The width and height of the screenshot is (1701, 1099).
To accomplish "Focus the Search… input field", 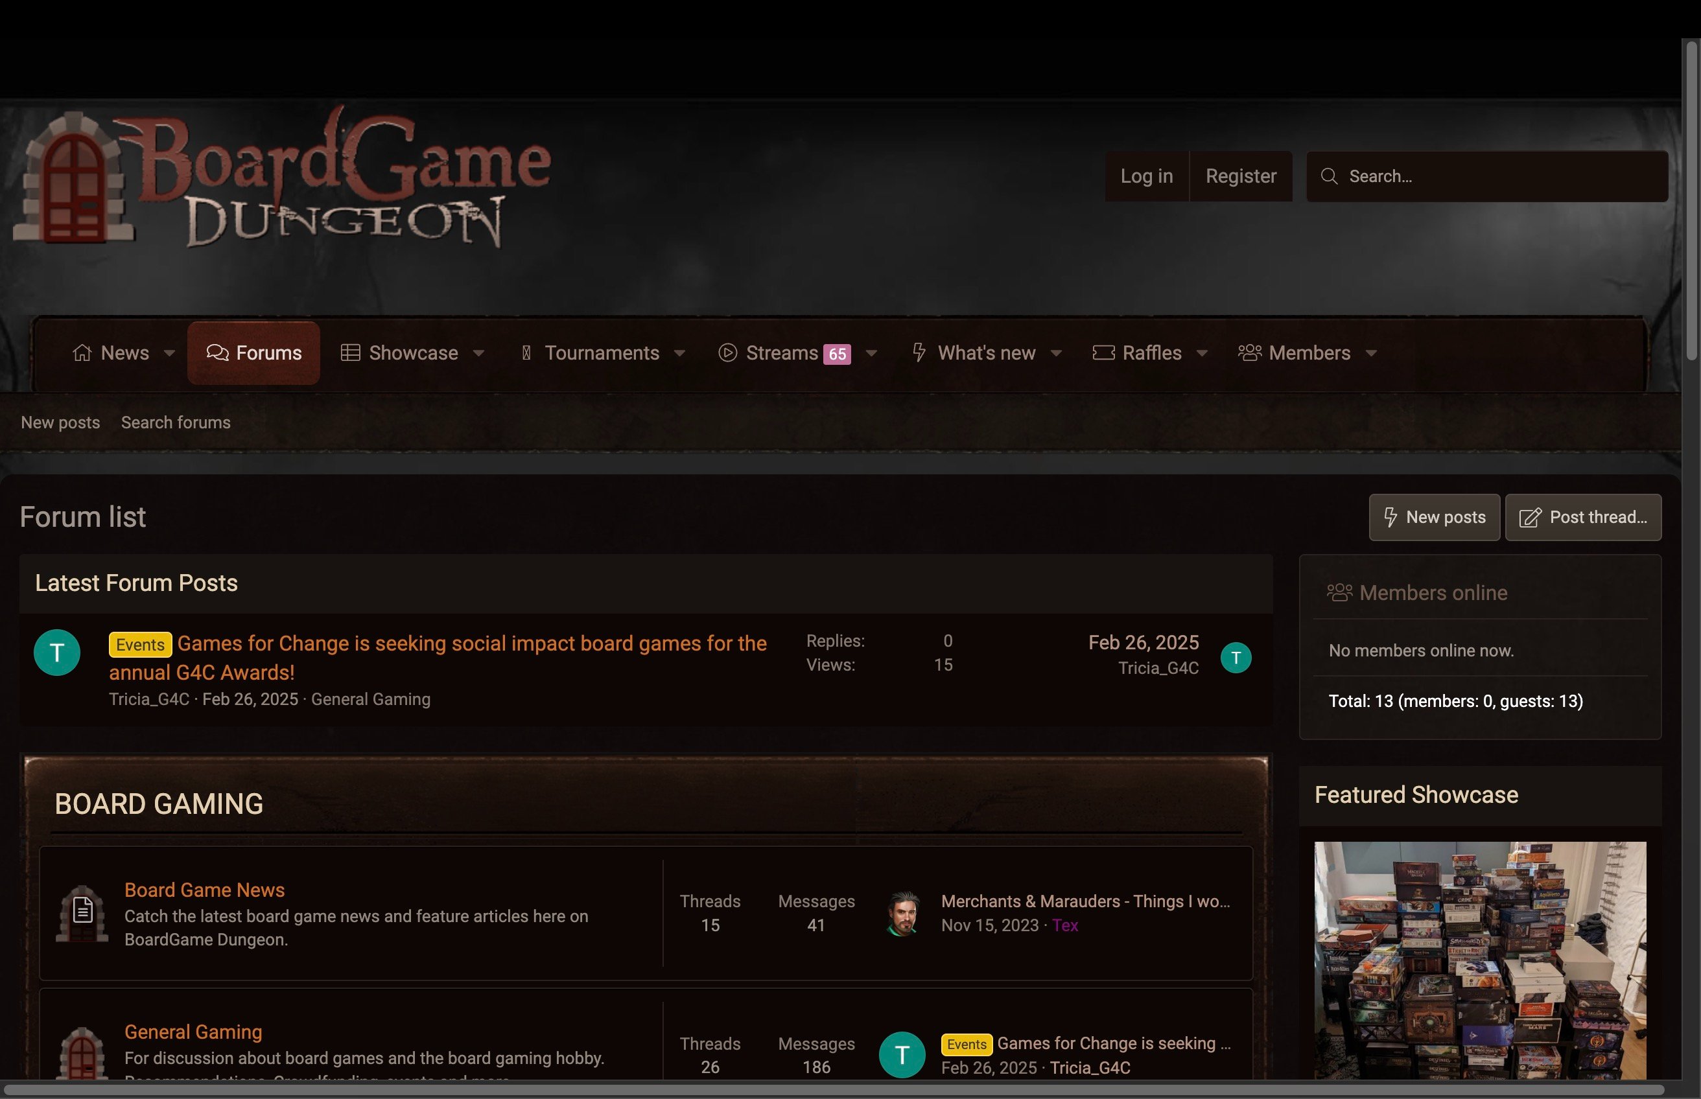I will point(1487,176).
